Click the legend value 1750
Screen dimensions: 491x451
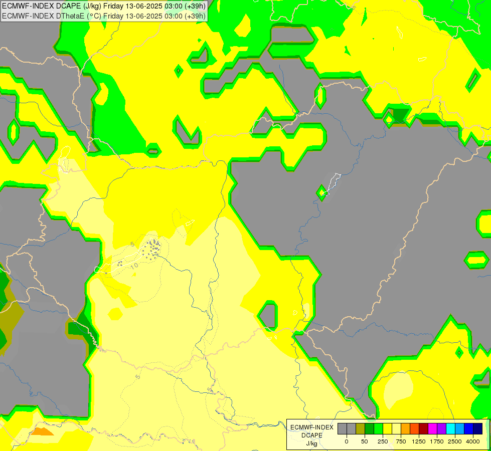pyautogui.click(x=436, y=441)
